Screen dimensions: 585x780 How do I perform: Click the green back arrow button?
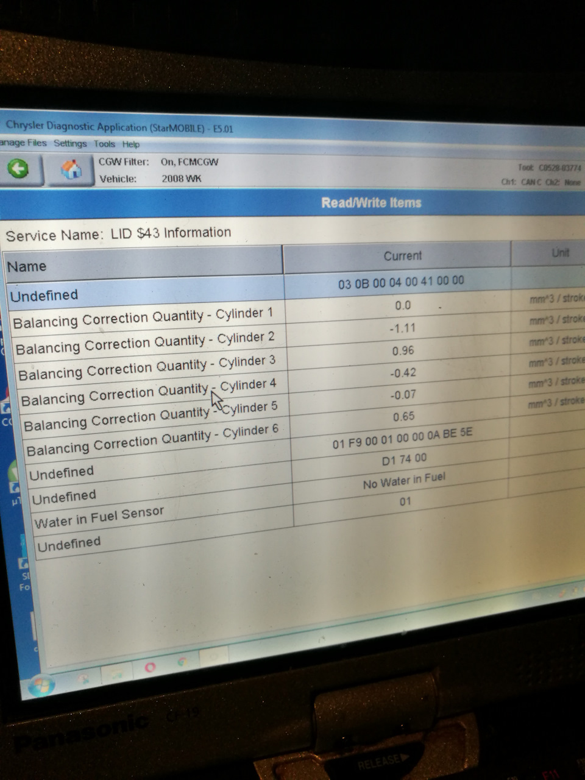point(18,169)
